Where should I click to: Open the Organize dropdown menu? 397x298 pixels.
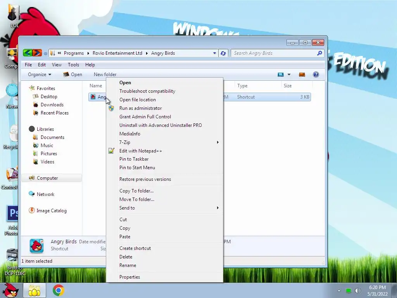click(x=40, y=74)
